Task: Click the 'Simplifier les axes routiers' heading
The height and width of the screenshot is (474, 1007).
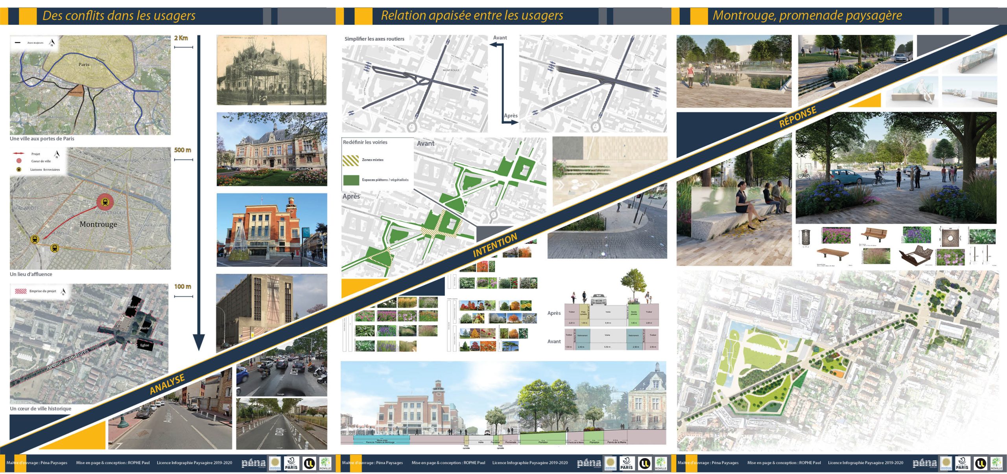Action: pyautogui.click(x=374, y=39)
